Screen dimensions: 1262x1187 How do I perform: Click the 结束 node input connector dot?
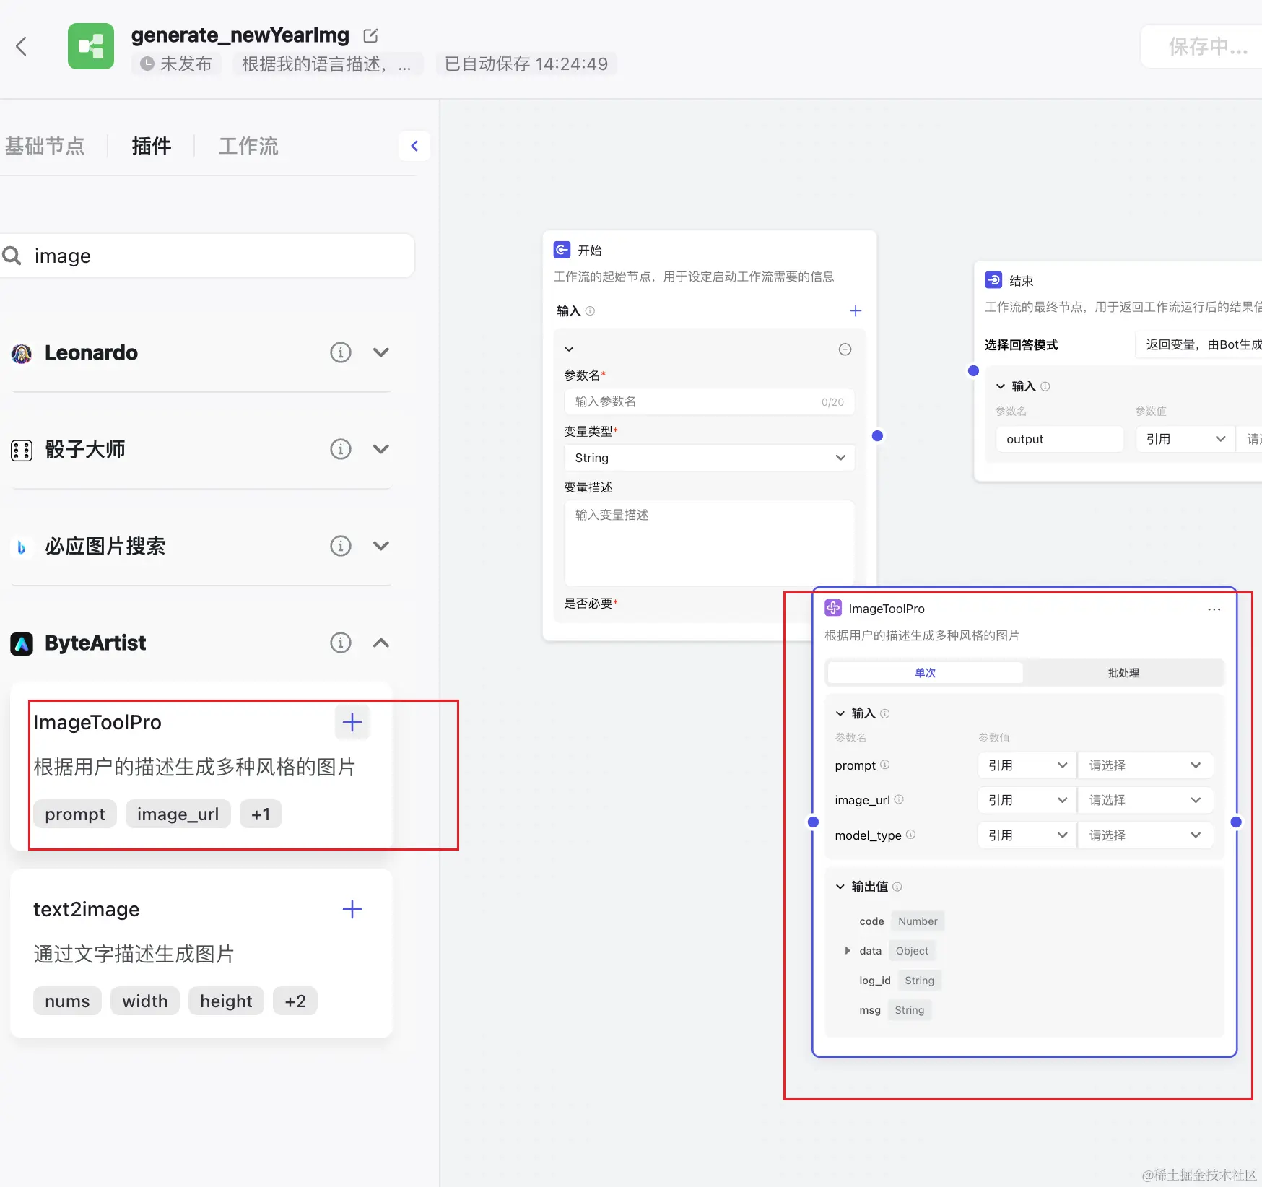pos(973,370)
